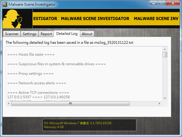This screenshot has width=182, height=137.
Task: Select the Detailed Log tab
Action: tap(67, 34)
